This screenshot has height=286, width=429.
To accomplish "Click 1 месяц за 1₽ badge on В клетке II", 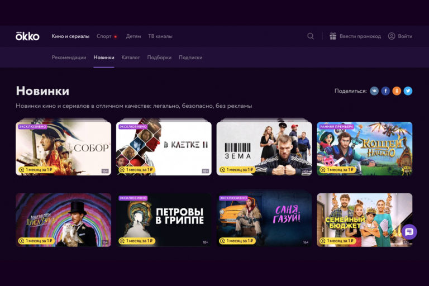I will click(136, 170).
